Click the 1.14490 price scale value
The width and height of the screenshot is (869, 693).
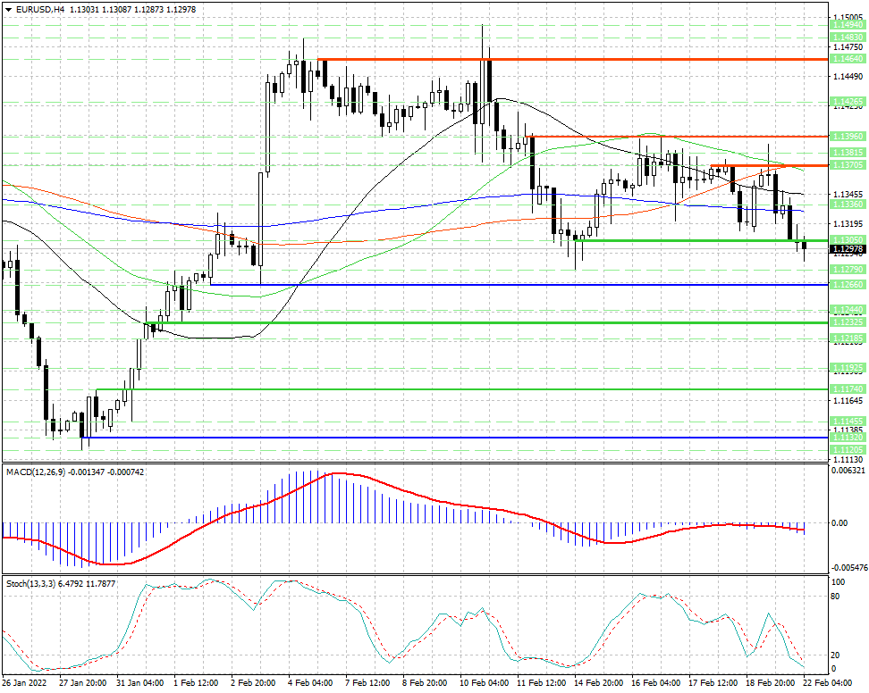click(848, 77)
